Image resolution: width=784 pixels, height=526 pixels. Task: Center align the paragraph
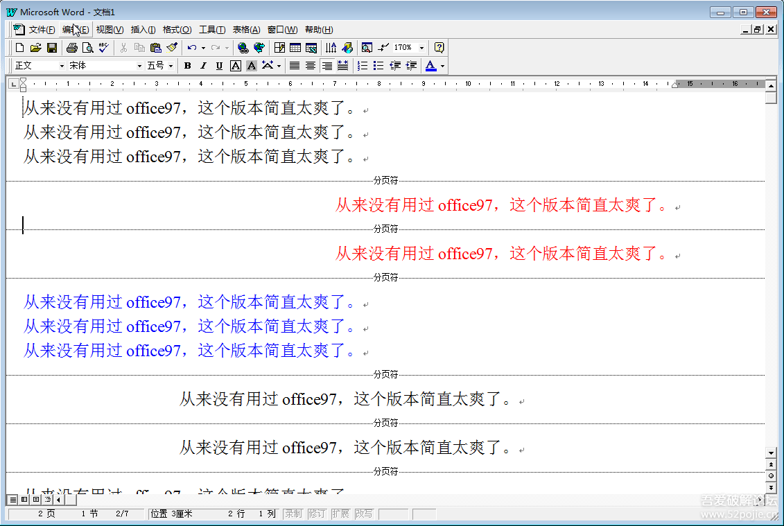pos(311,66)
